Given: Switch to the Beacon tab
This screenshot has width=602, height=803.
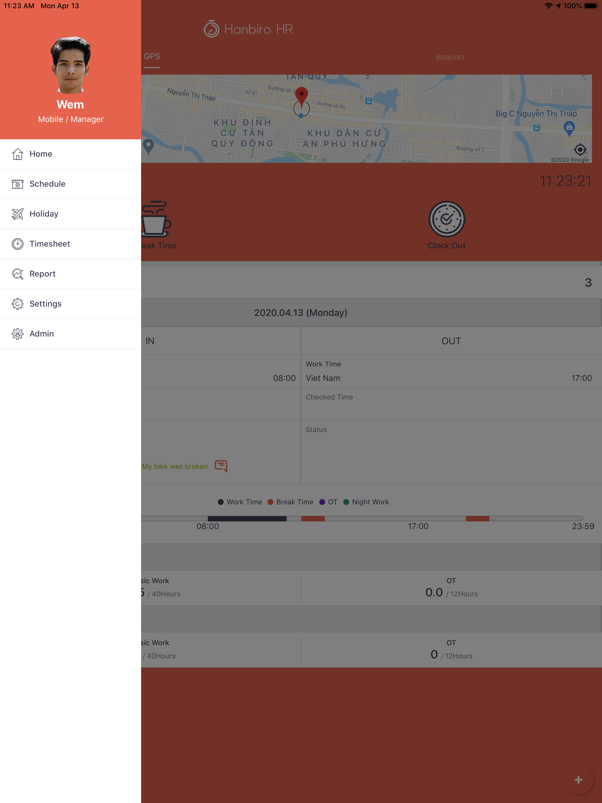Looking at the screenshot, I should pos(449,57).
